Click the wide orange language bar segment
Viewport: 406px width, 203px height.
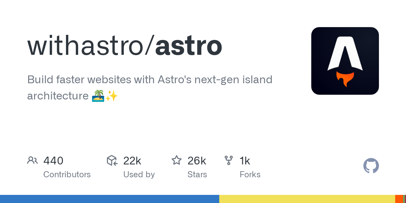399,199
